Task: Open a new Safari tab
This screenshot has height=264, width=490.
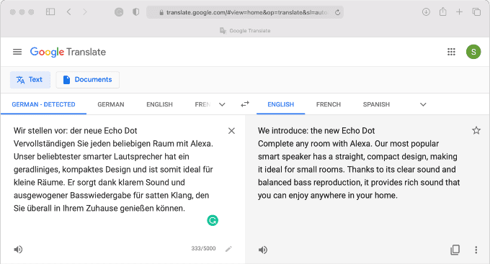Action: point(460,12)
